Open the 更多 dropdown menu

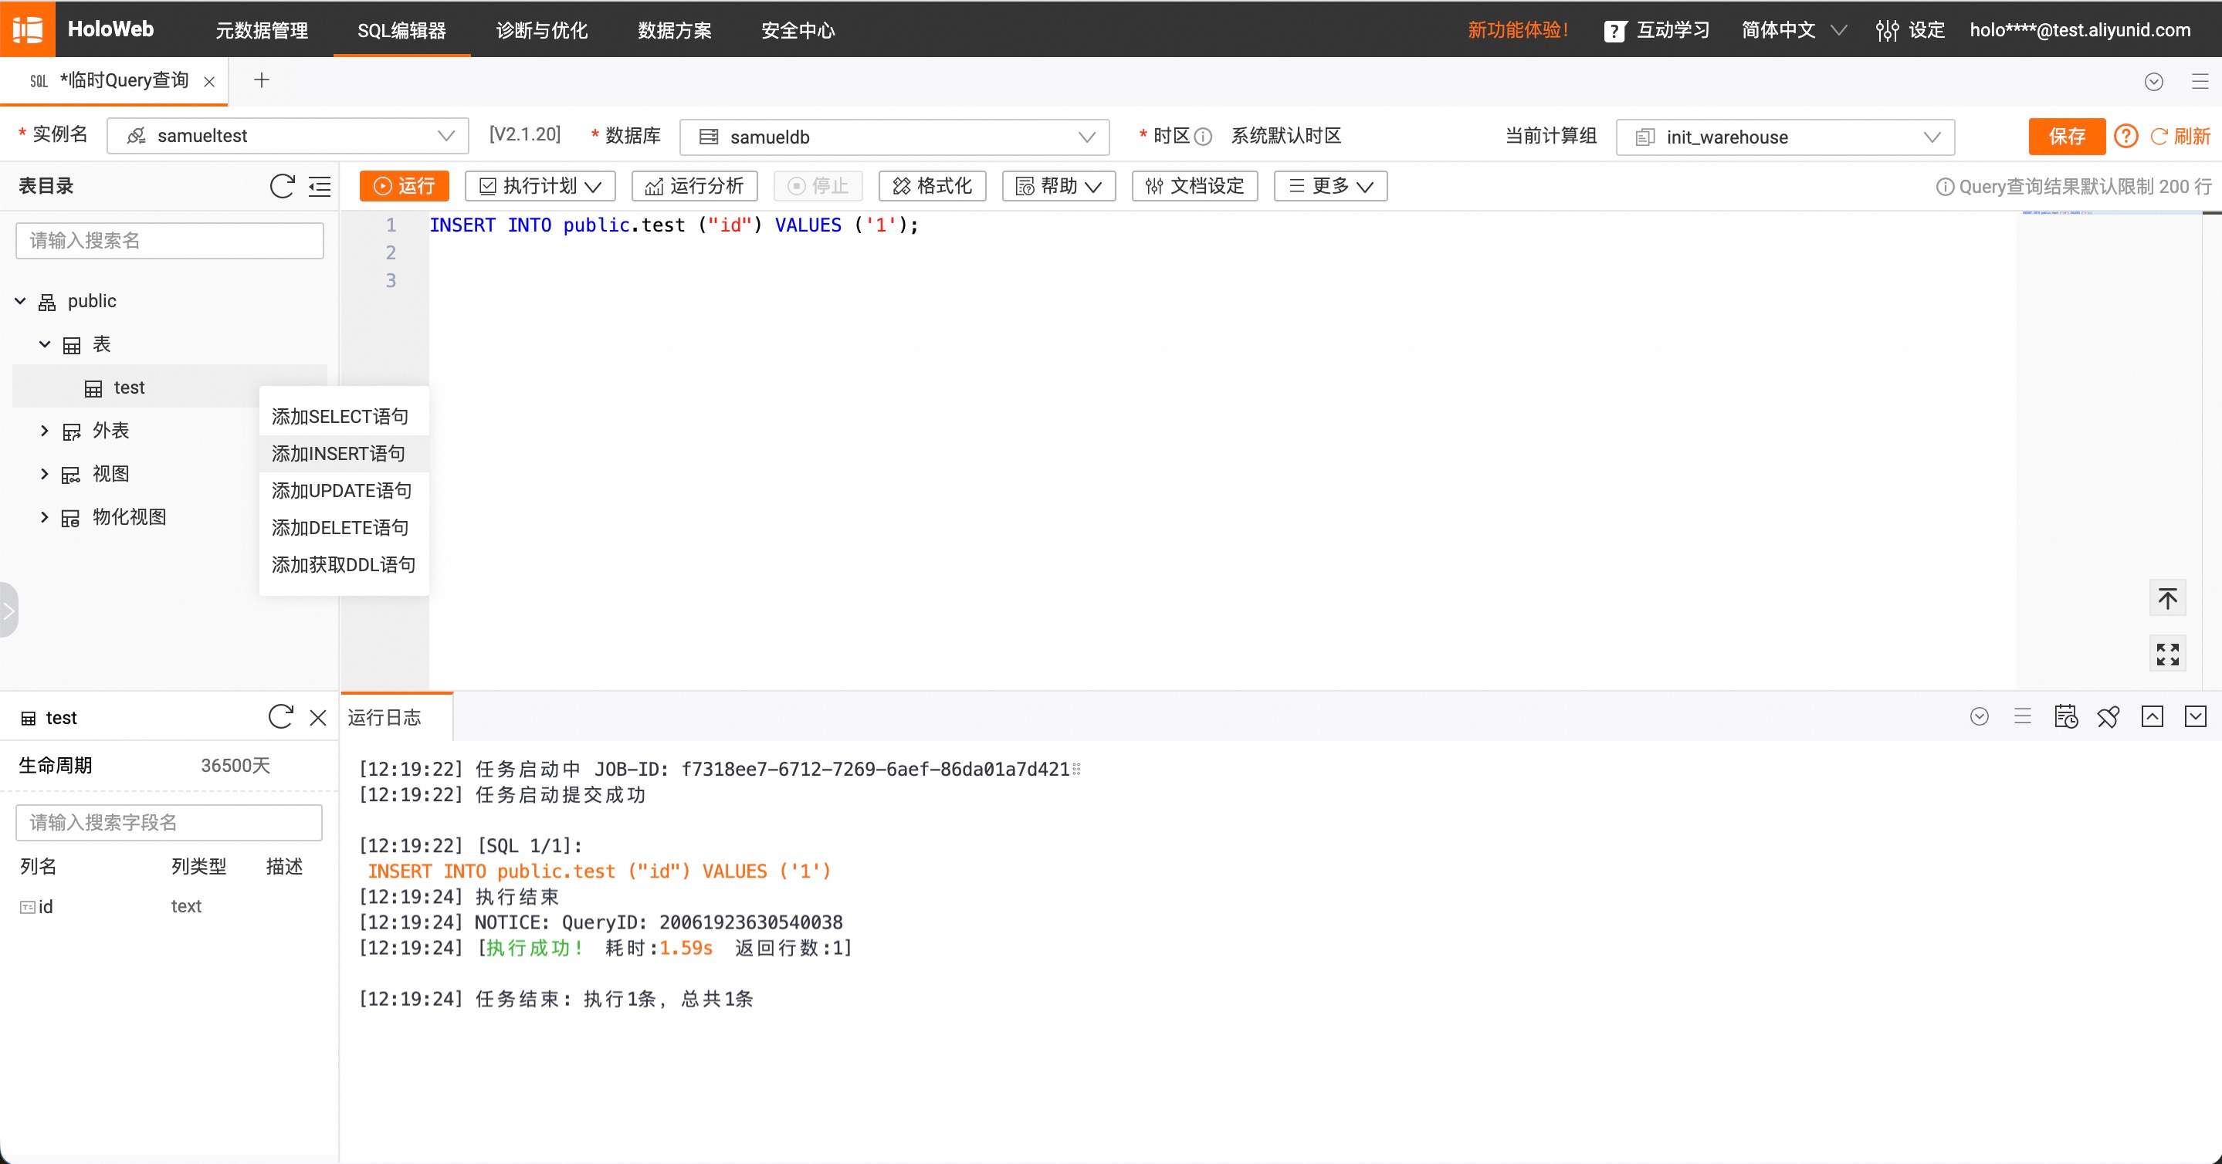(1330, 186)
